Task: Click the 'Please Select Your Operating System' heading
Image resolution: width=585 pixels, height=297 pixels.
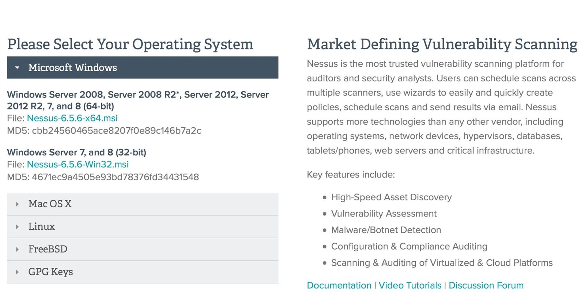Action: click(x=130, y=45)
